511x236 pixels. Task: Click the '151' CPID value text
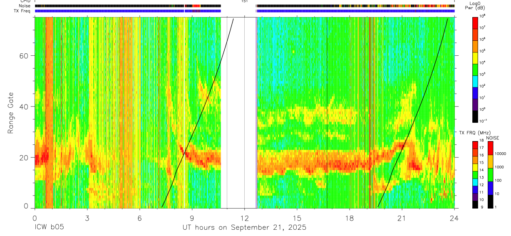244,1
